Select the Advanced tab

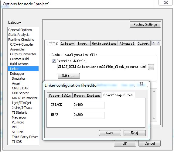(127, 43)
